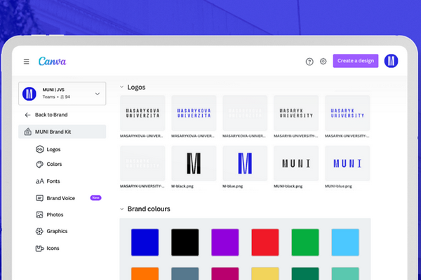Click the Logos section heading
The image size is (421, 280).
(136, 87)
